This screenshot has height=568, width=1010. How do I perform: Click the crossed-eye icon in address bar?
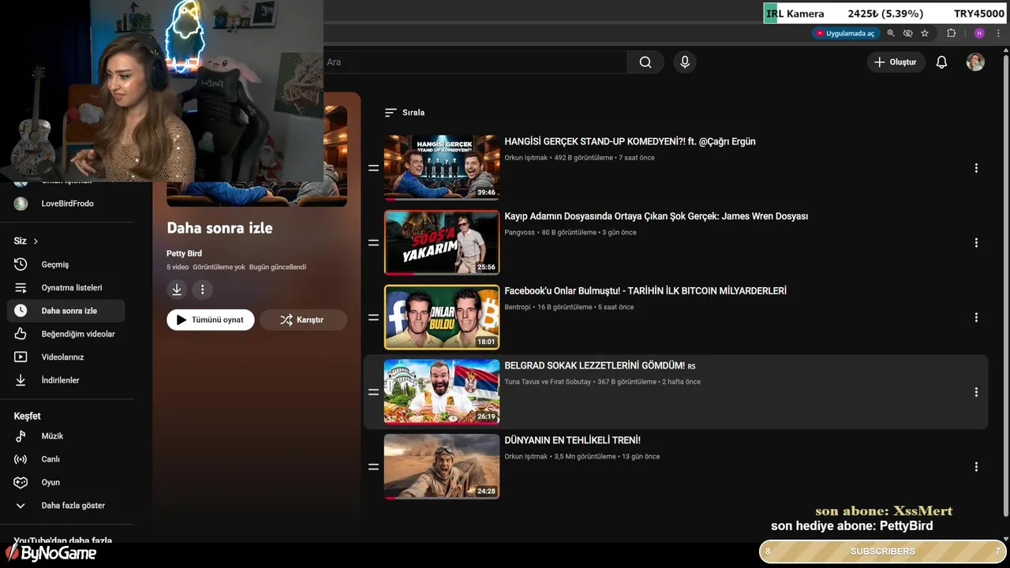point(907,33)
